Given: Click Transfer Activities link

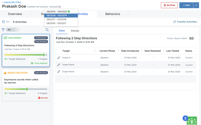Looking at the screenshot, I should pos(186,22).
